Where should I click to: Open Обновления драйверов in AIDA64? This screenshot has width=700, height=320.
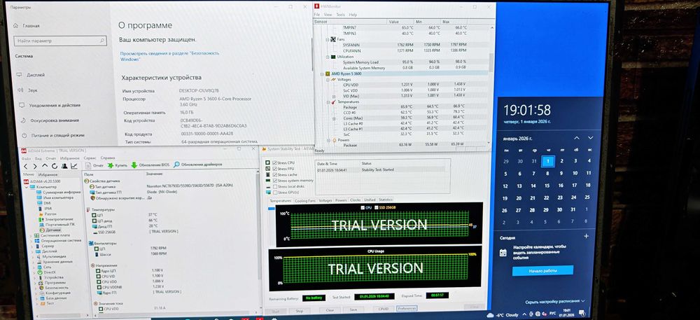[198, 165]
